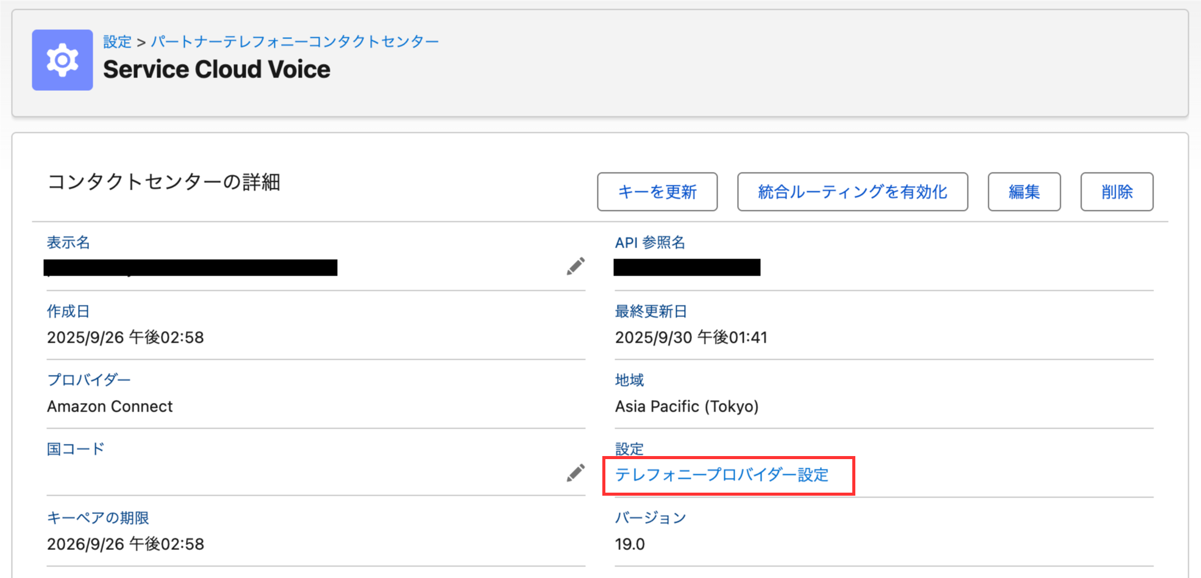This screenshot has height=578, width=1201.
Task: Click the キーを更新 button
Action: tap(657, 191)
